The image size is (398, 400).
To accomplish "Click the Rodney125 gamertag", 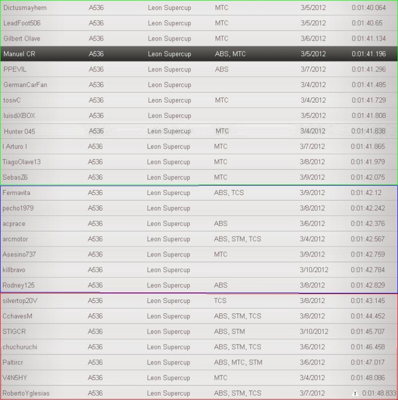I will [x=18, y=285].
